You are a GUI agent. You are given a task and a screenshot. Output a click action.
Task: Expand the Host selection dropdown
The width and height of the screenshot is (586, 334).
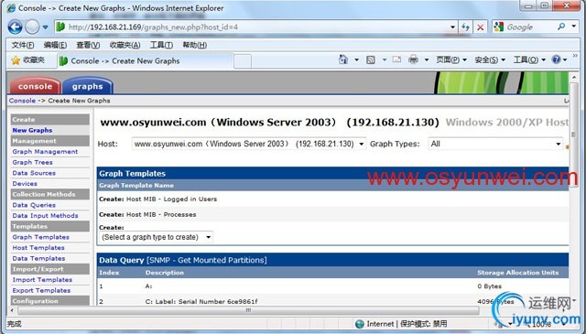coord(249,144)
